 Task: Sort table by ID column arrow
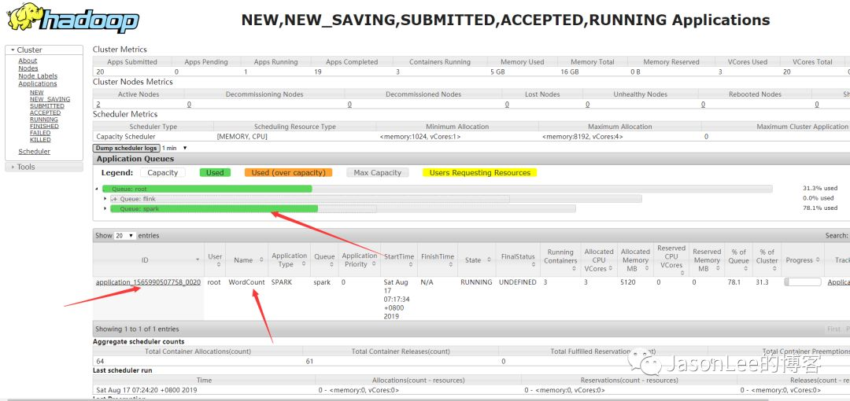point(198,260)
